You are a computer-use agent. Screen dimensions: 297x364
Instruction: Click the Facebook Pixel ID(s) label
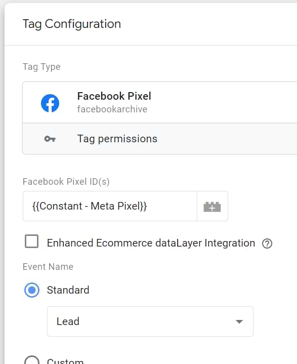(x=66, y=182)
